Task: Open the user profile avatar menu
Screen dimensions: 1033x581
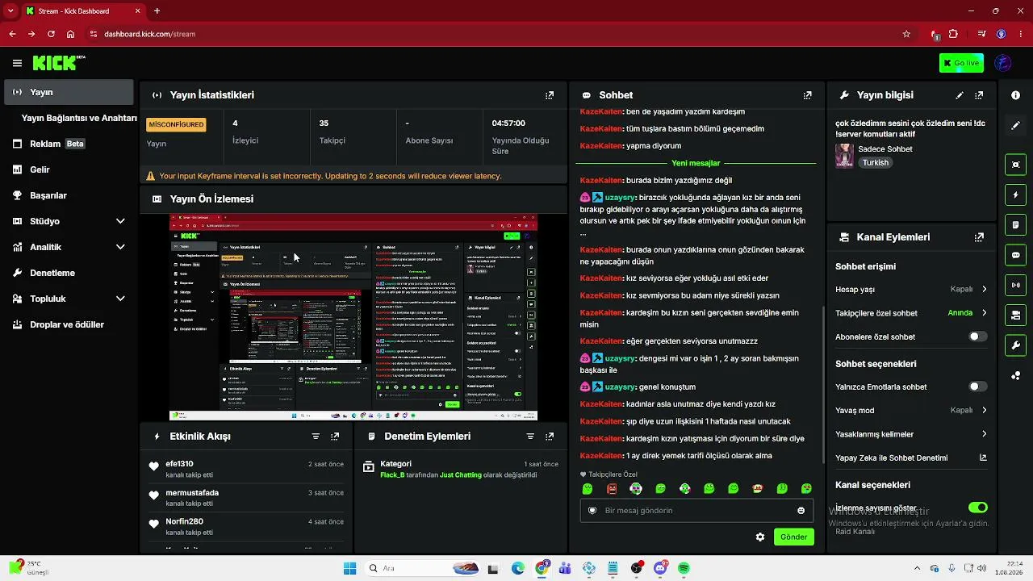Action: coord(1003,63)
